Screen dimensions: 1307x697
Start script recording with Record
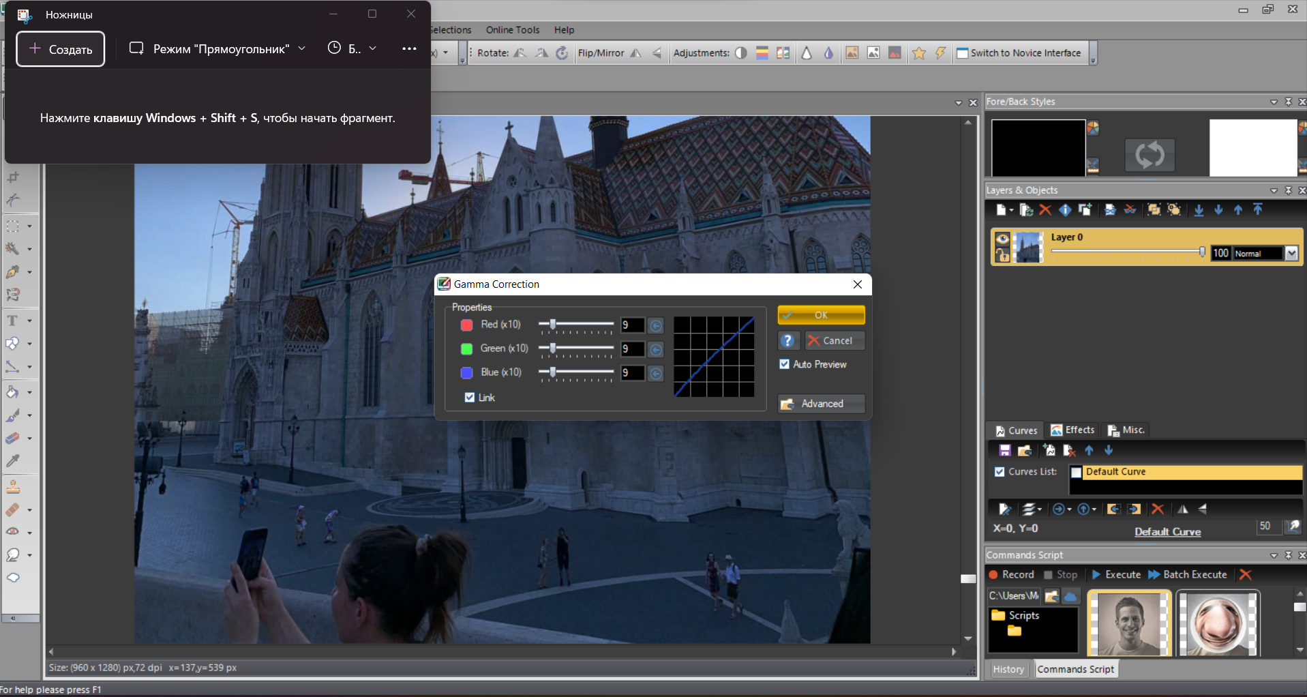[1012, 574]
